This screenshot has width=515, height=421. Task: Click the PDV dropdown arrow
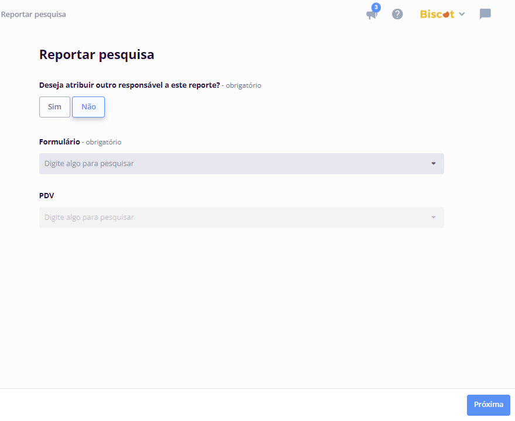tap(433, 218)
